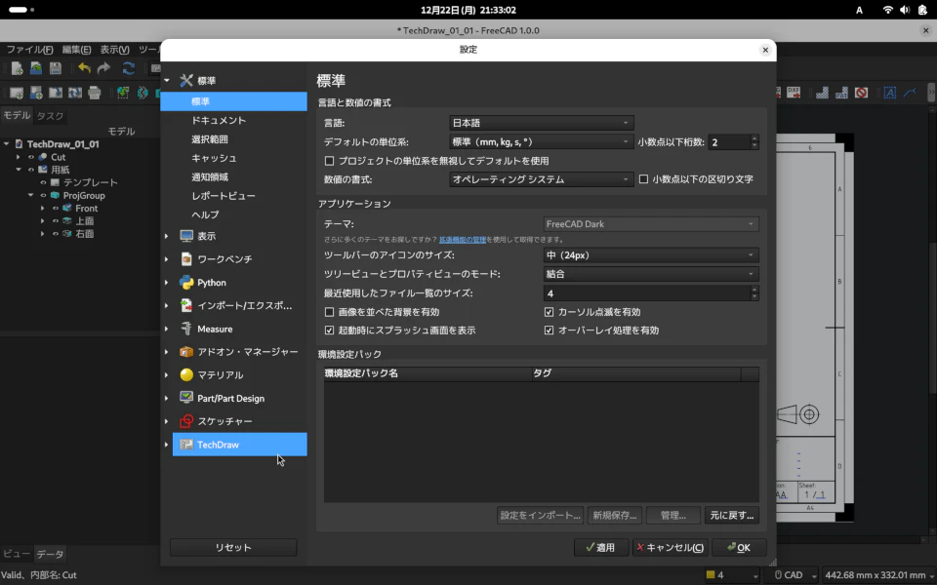Expand the 表示 preferences category arrow

[x=167, y=236]
